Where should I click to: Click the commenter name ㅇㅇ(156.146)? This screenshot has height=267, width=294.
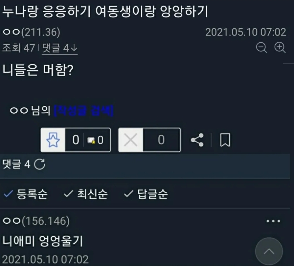click(x=36, y=221)
